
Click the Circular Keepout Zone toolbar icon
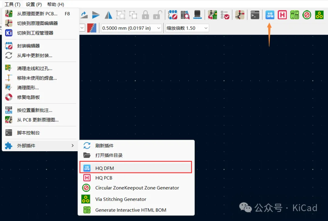pos(307,15)
